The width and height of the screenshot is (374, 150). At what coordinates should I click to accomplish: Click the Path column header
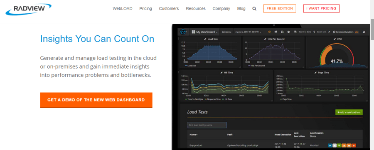tap(229, 135)
